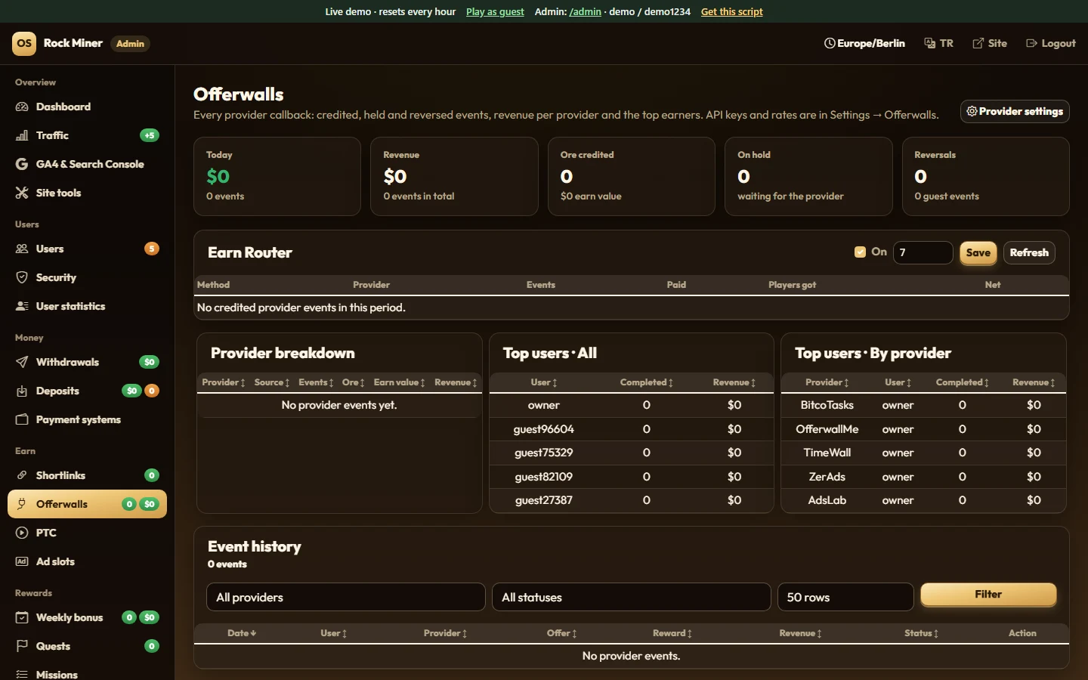Click the Ad slots icon
This screenshot has width=1088, height=680.
tap(22, 561)
